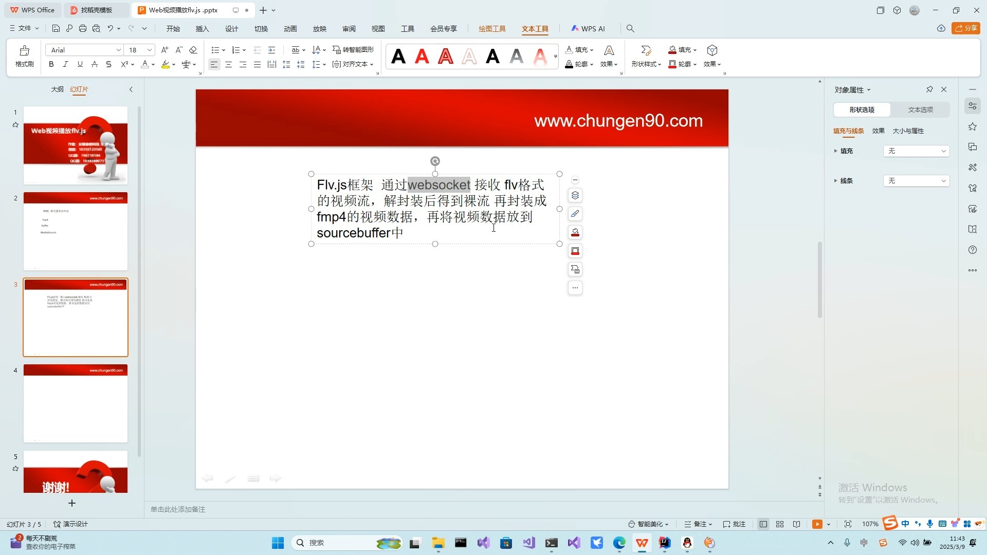Launch WPS AI
This screenshot has width=987, height=555.
coord(588,29)
